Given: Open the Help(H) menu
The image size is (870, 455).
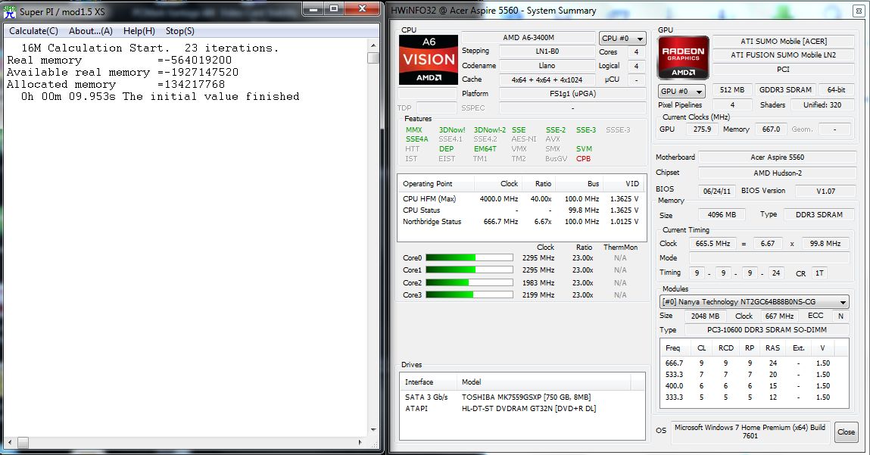Looking at the screenshot, I should point(139,31).
